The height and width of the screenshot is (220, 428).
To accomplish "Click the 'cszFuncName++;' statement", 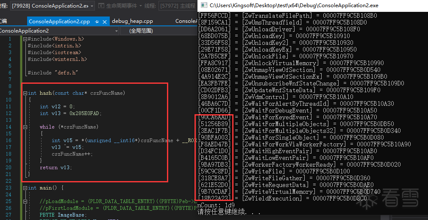I will [x=72, y=154].
